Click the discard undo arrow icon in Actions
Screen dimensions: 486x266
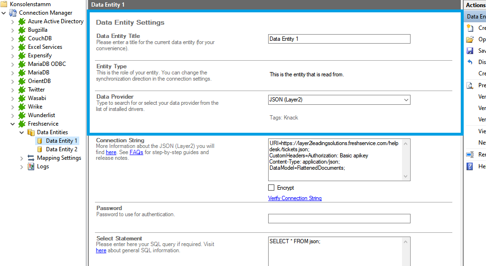pos(470,62)
